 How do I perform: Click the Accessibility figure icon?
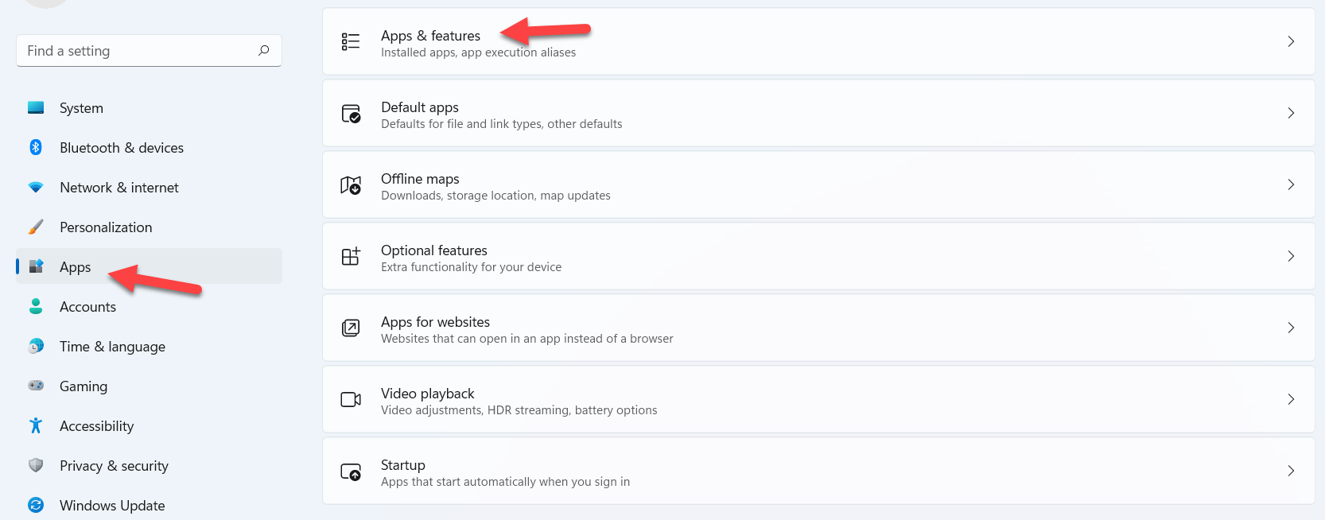click(36, 425)
